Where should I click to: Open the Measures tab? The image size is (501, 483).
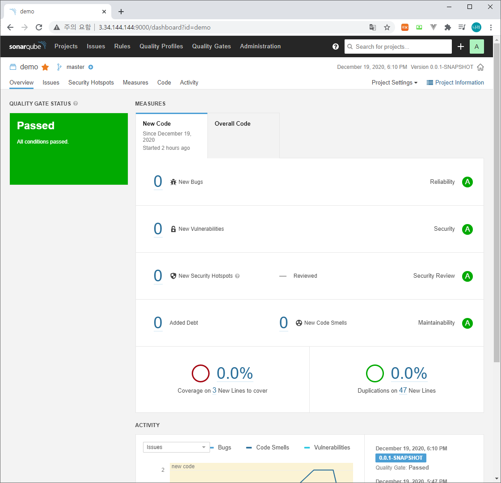[x=135, y=82]
